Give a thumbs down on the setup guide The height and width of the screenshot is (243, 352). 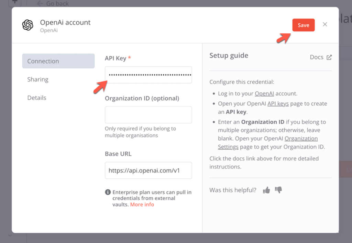pos(278,189)
